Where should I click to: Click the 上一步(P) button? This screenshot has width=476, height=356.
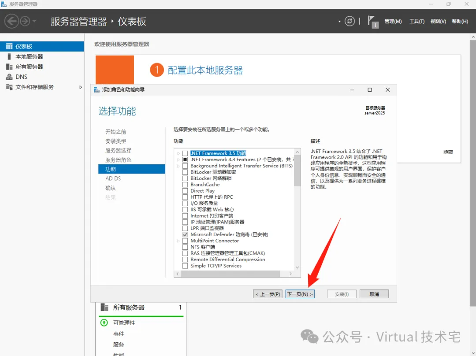coord(268,294)
